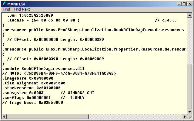Image resolution: width=194 pixels, height=121 pixels.
Task: Click the '.imagebase 0x00400000' line
Action: tap(28, 78)
